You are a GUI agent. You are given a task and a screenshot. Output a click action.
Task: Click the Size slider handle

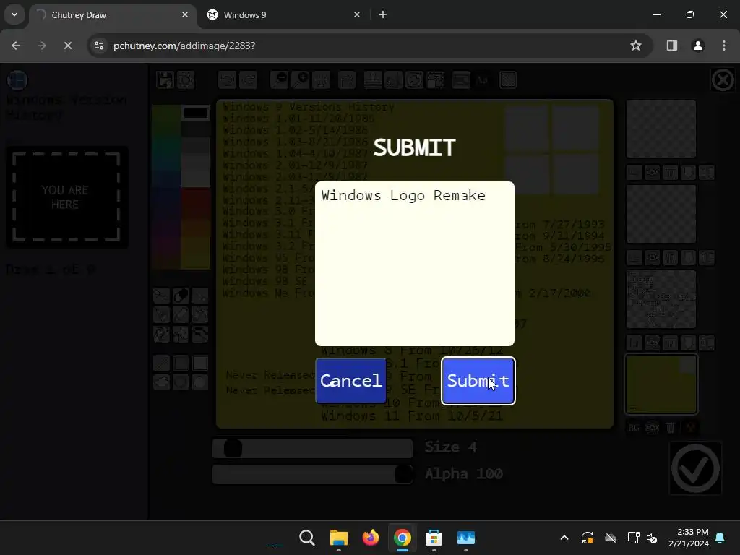point(233,448)
